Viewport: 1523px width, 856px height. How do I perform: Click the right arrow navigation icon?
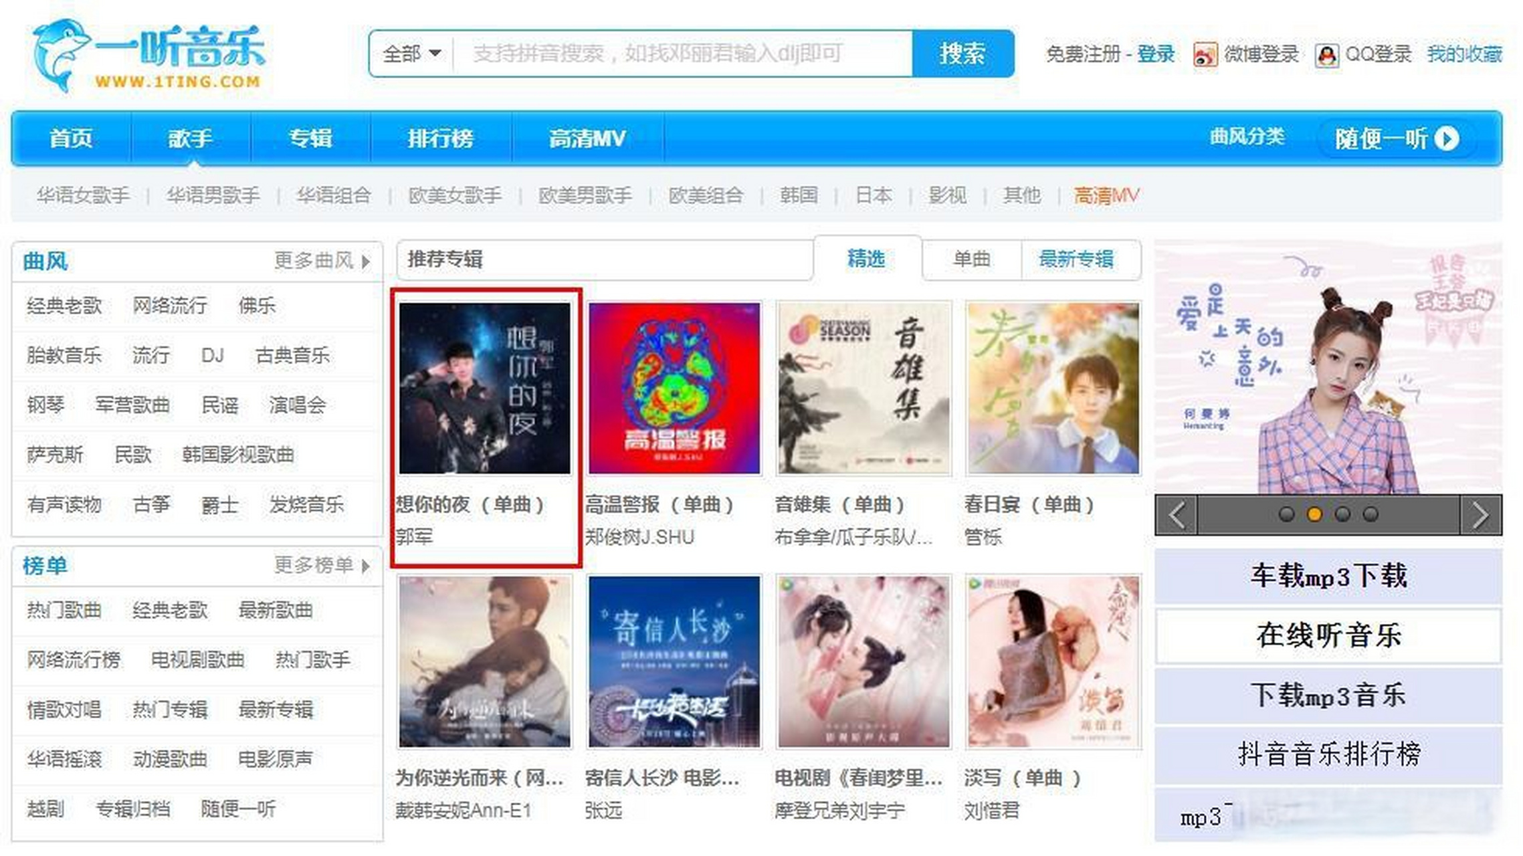1486,513
